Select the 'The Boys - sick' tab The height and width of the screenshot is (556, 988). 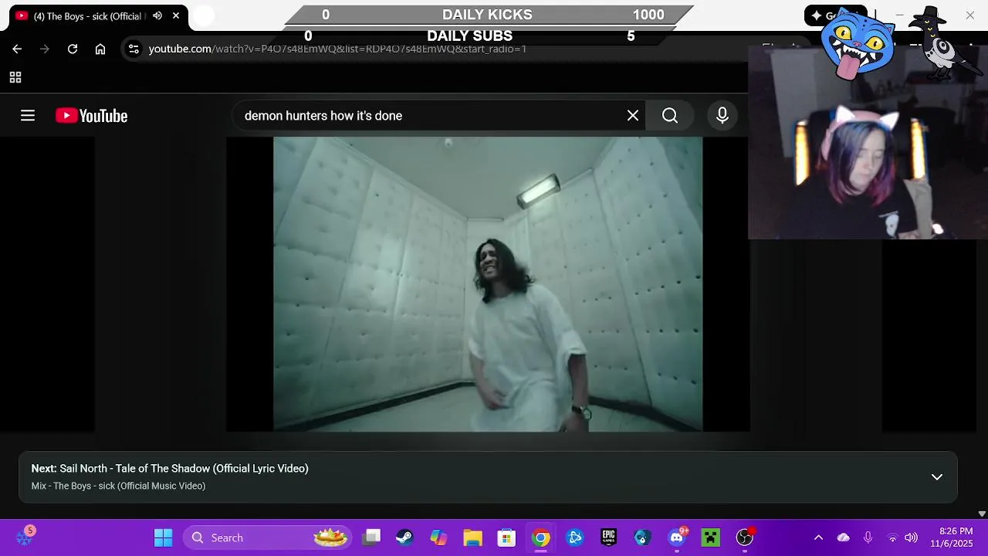point(89,16)
